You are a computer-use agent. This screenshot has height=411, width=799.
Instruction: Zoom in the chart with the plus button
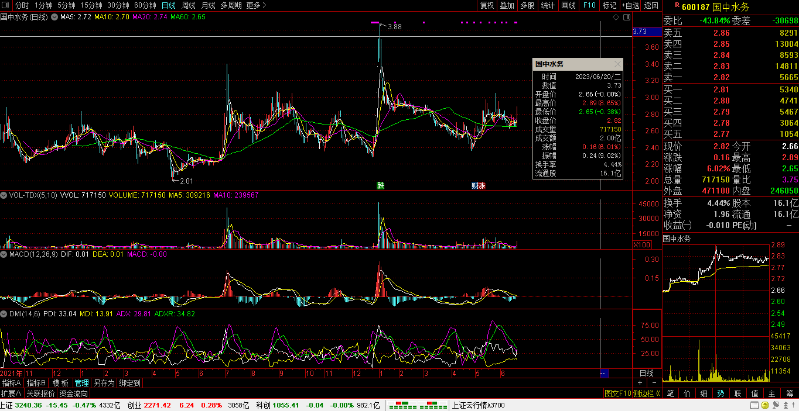coord(640,383)
